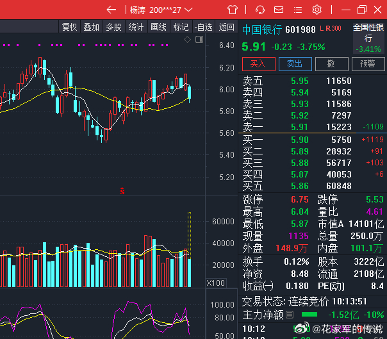Screen dimensions: 387x339
Task: Select the 卖四 price 5.94
Action: 300,92
